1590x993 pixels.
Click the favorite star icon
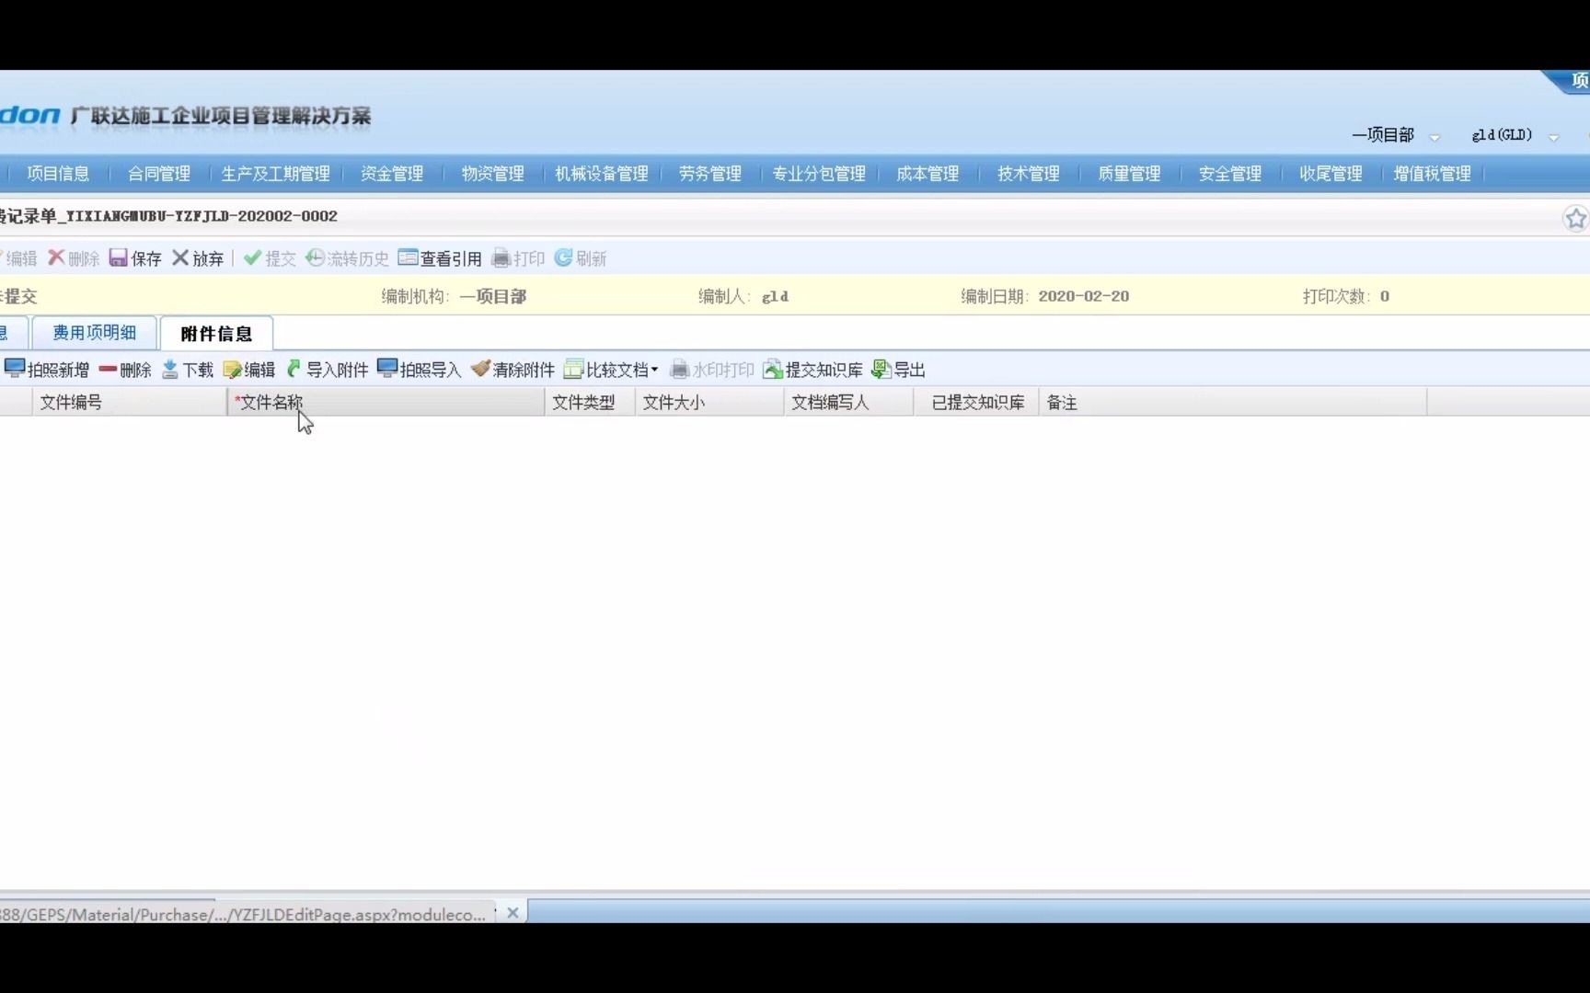(x=1575, y=219)
